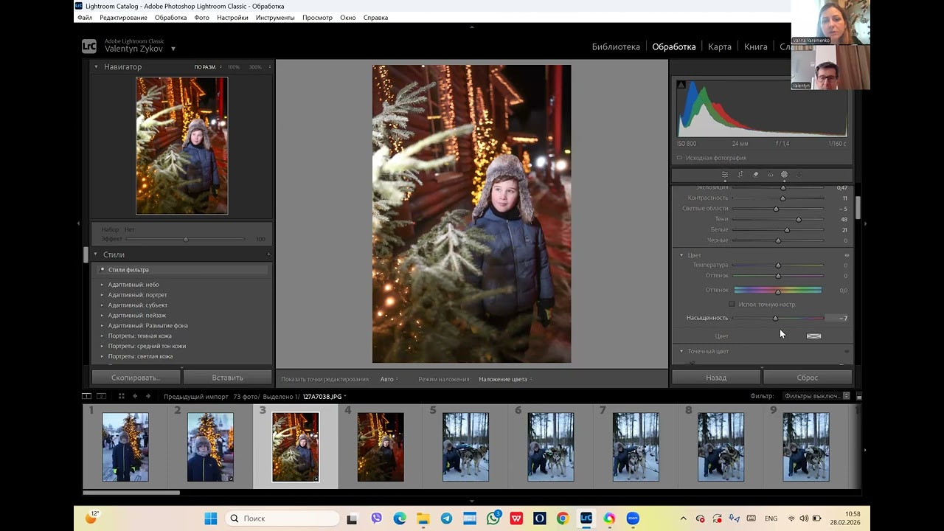Open the Редактирование menu
The image size is (944, 531).
pos(123,18)
